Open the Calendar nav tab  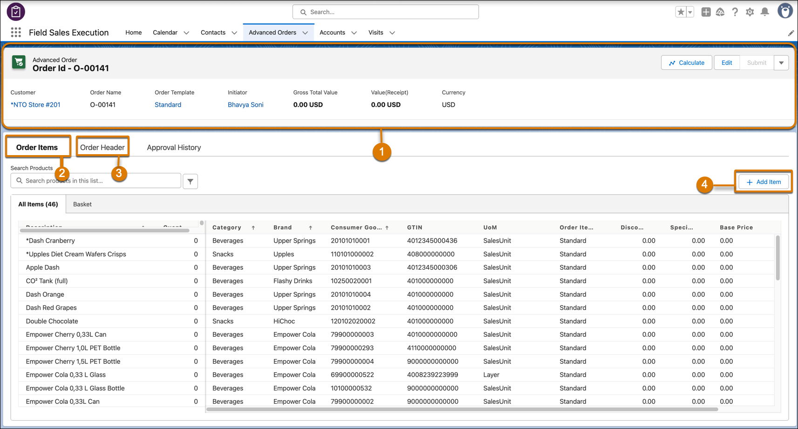coord(165,33)
